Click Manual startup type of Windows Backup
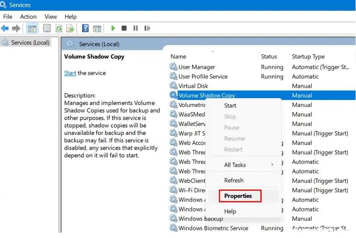The width and height of the screenshot is (356, 238). (302, 219)
